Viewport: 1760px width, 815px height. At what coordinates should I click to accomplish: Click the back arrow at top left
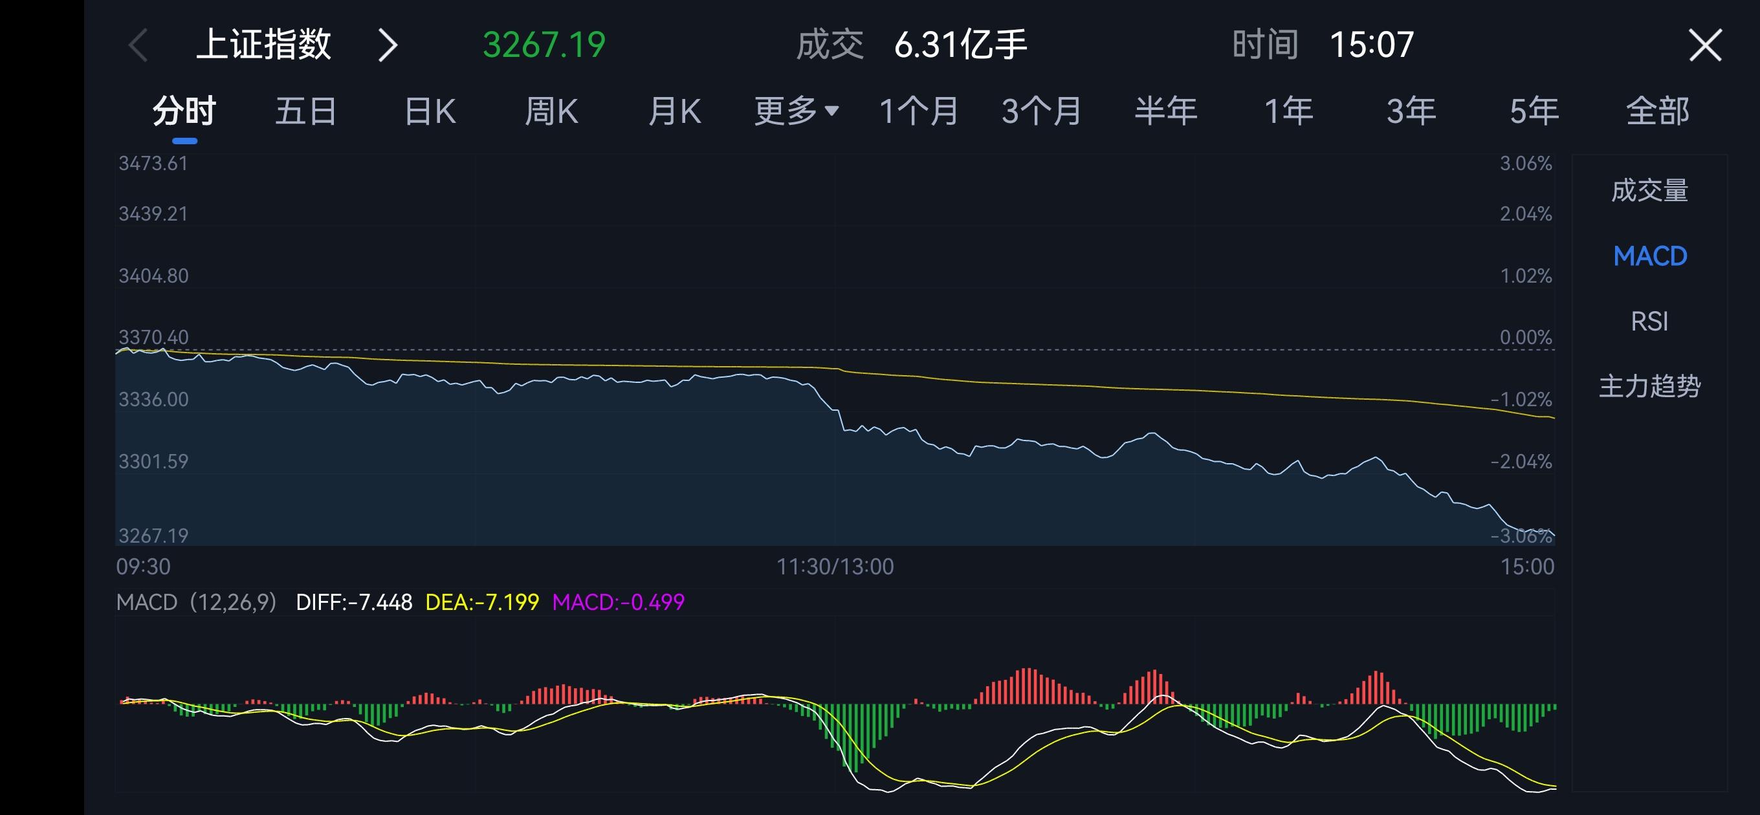click(138, 45)
